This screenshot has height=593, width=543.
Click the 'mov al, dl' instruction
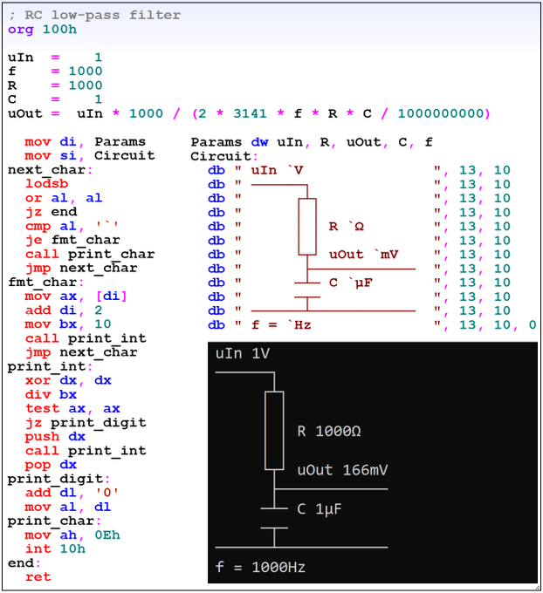tap(68, 508)
